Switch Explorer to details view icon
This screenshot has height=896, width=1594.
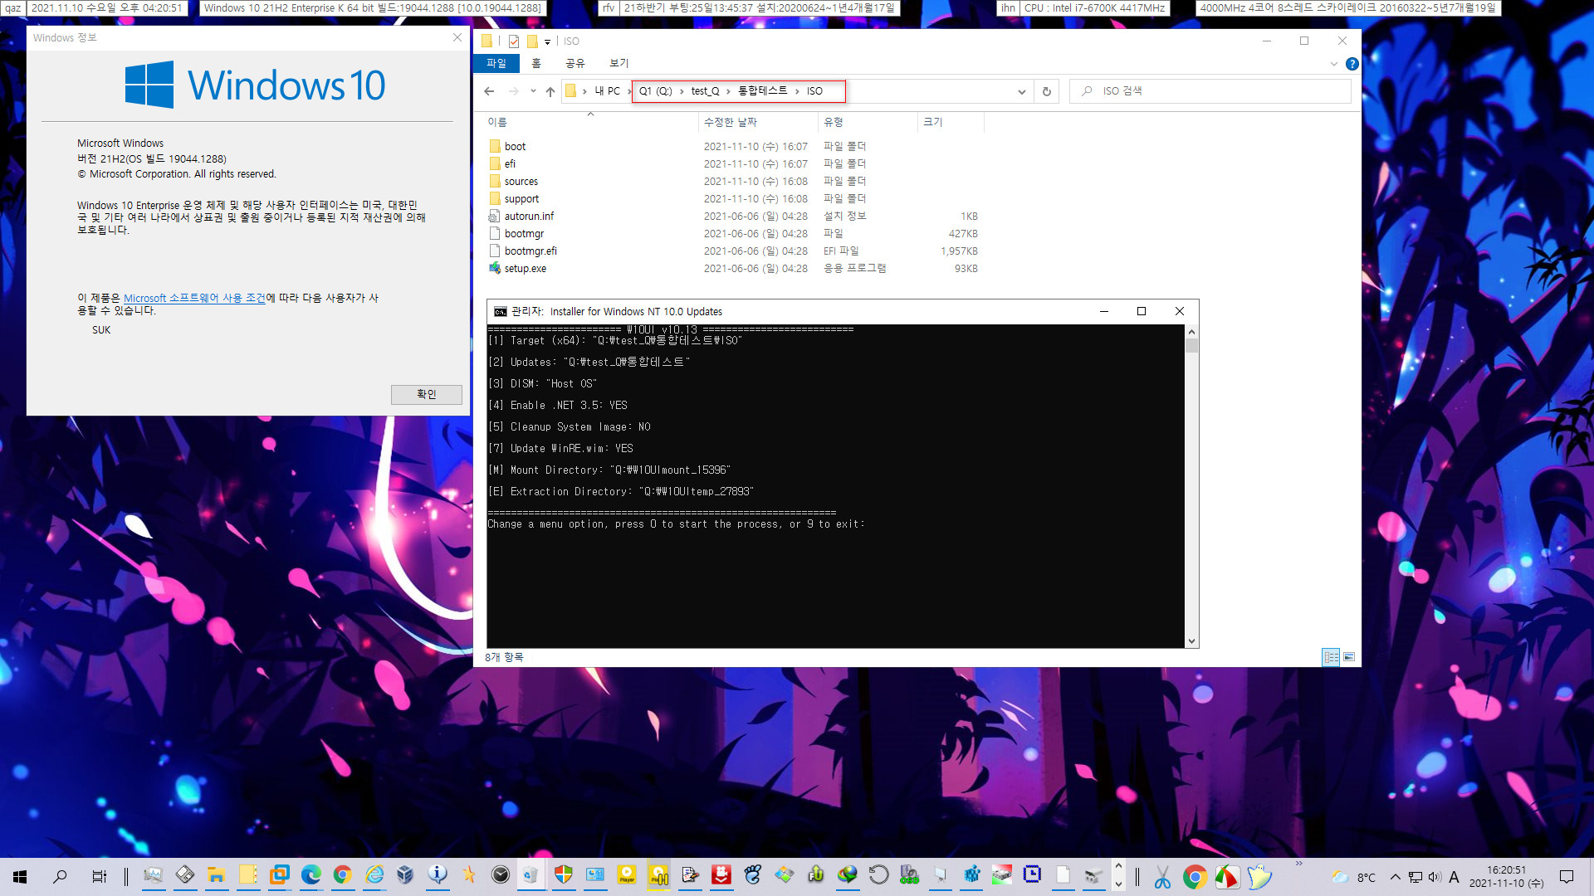pyautogui.click(x=1331, y=657)
